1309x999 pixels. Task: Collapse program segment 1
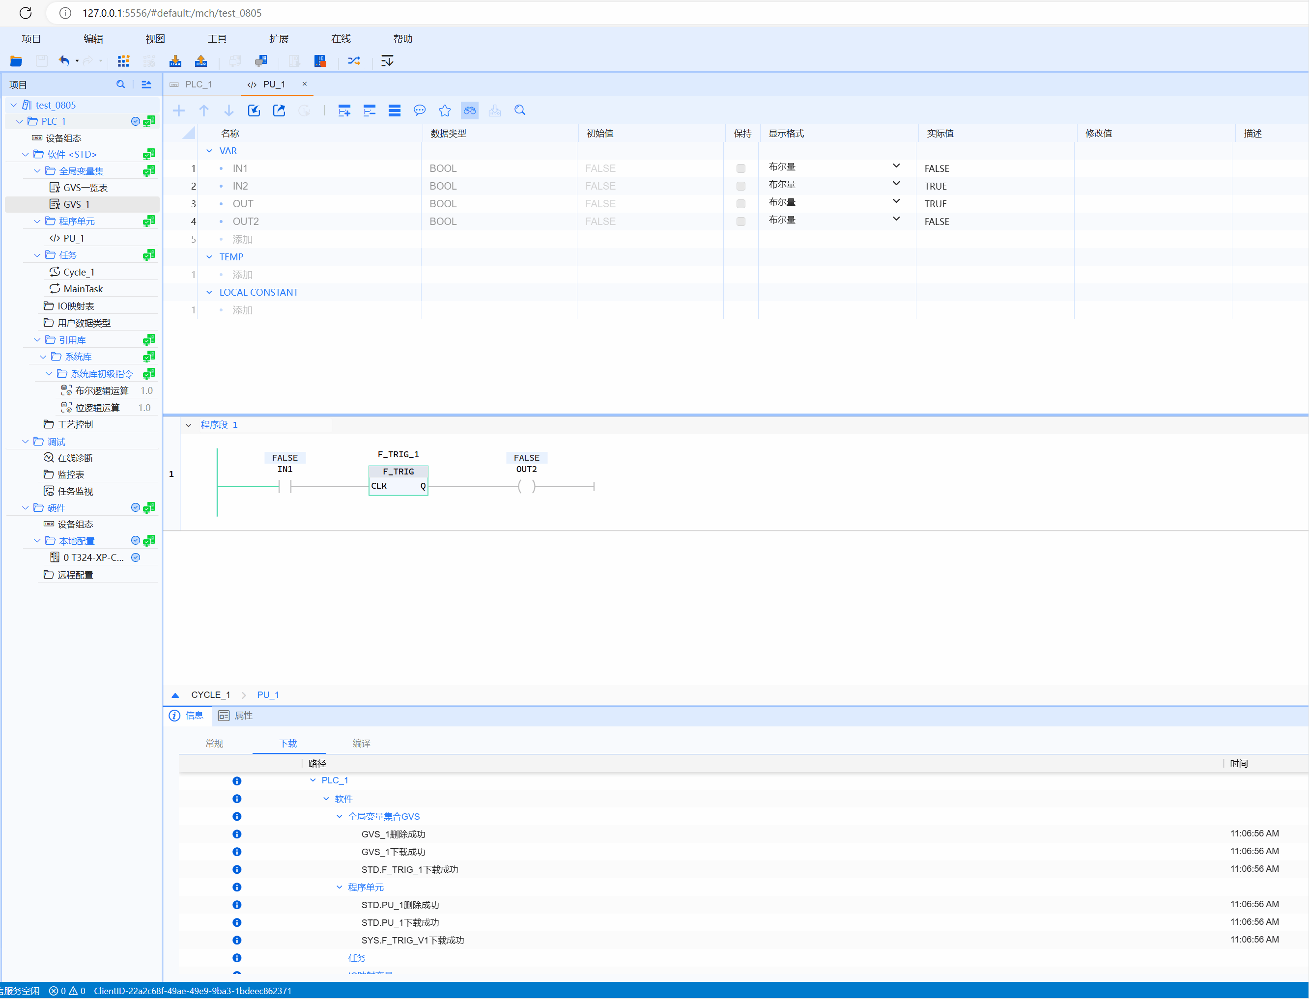coord(189,425)
